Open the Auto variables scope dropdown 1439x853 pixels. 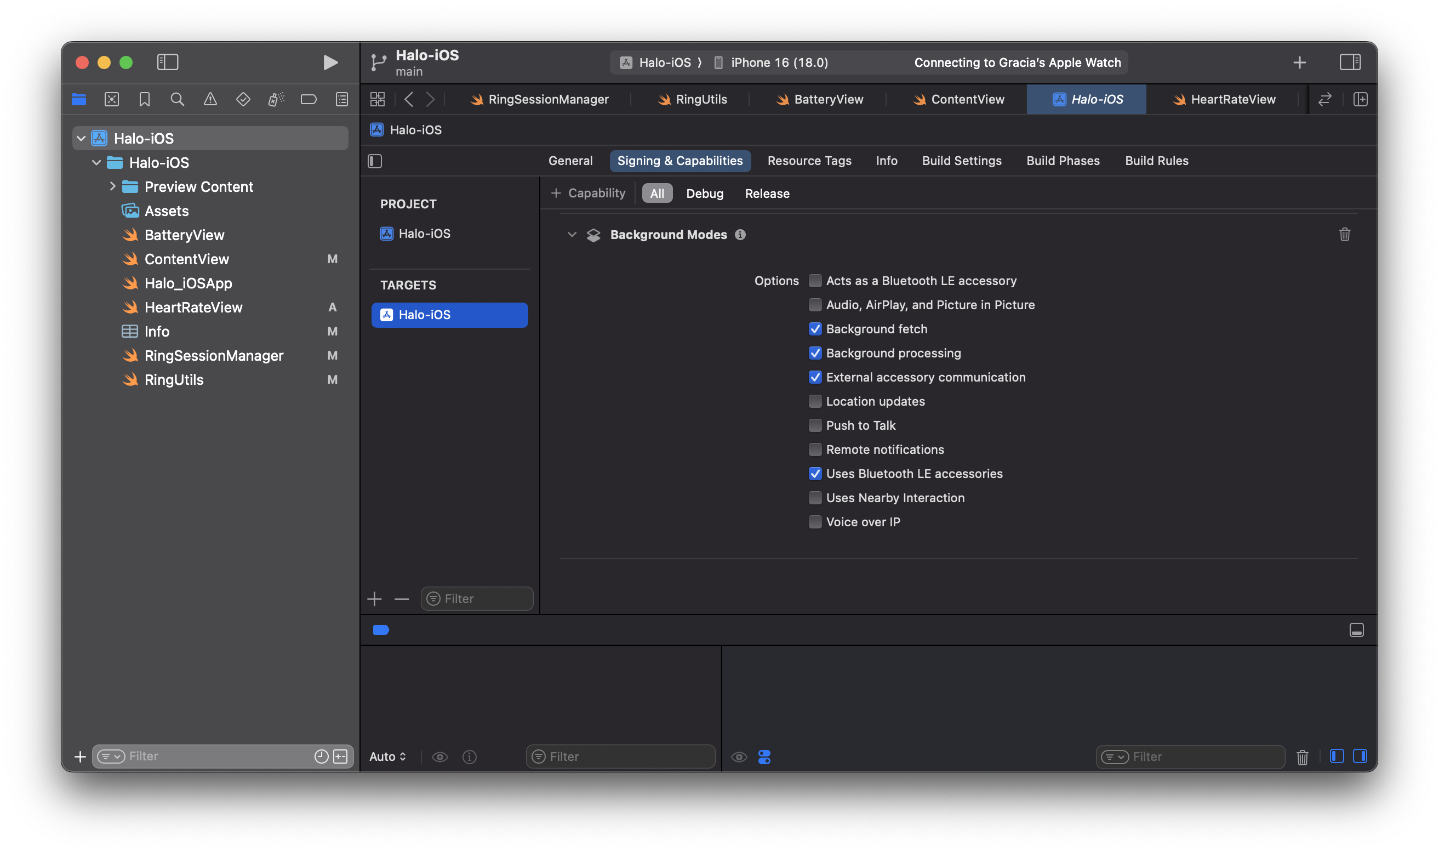[388, 757]
